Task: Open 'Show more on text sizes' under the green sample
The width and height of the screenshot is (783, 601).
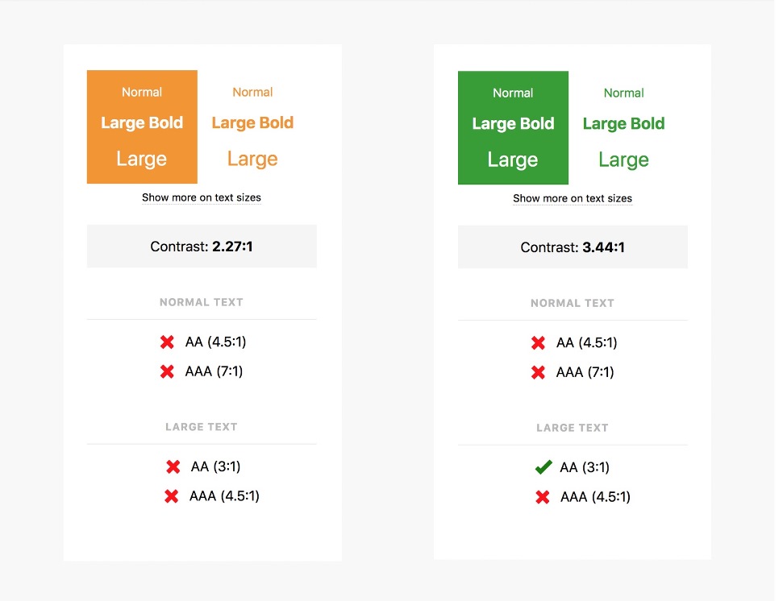Action: (573, 198)
